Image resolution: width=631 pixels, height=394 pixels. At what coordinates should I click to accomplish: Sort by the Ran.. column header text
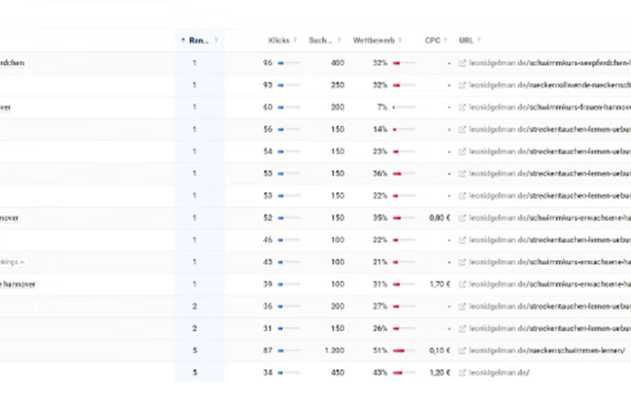click(x=199, y=40)
